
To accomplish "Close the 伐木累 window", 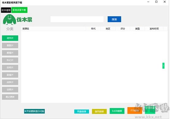I will click(164, 2).
